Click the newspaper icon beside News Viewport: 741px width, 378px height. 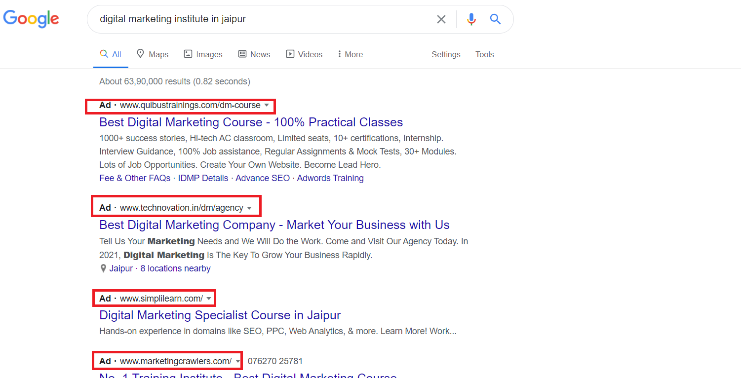click(241, 54)
